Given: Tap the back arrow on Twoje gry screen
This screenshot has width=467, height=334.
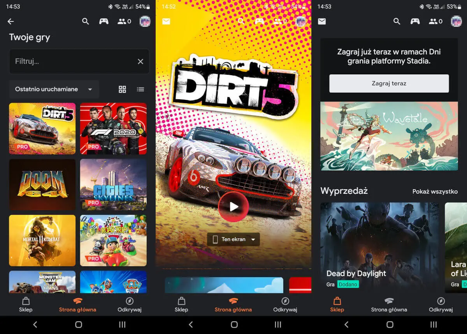Looking at the screenshot, I should click(x=11, y=21).
